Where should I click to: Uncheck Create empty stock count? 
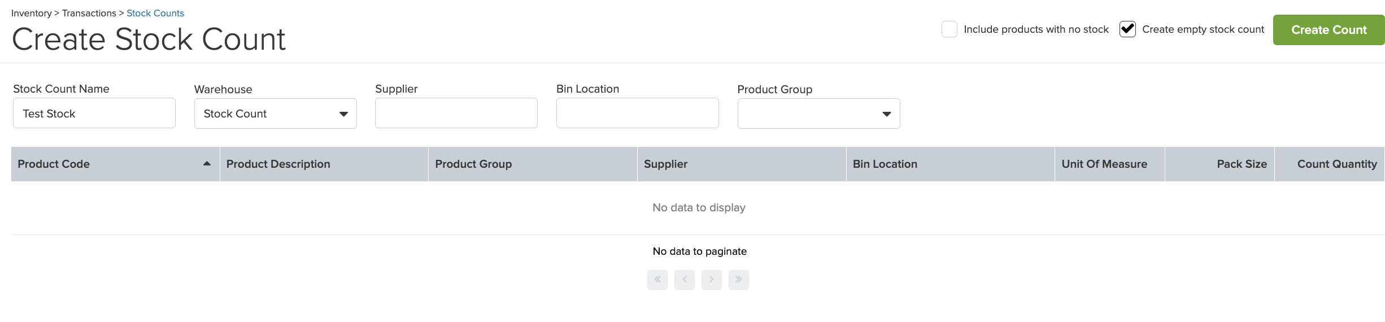click(x=1127, y=29)
